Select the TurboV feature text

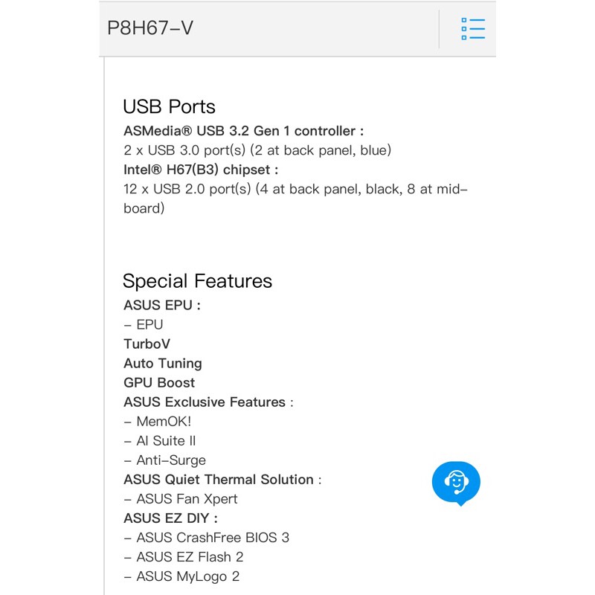147,344
